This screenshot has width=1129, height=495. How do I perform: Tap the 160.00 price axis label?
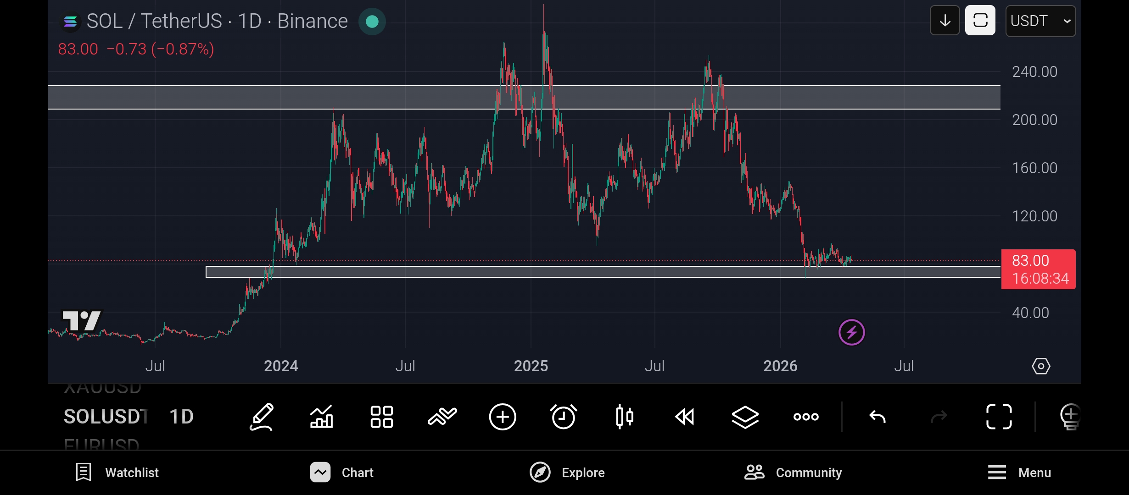point(1035,168)
